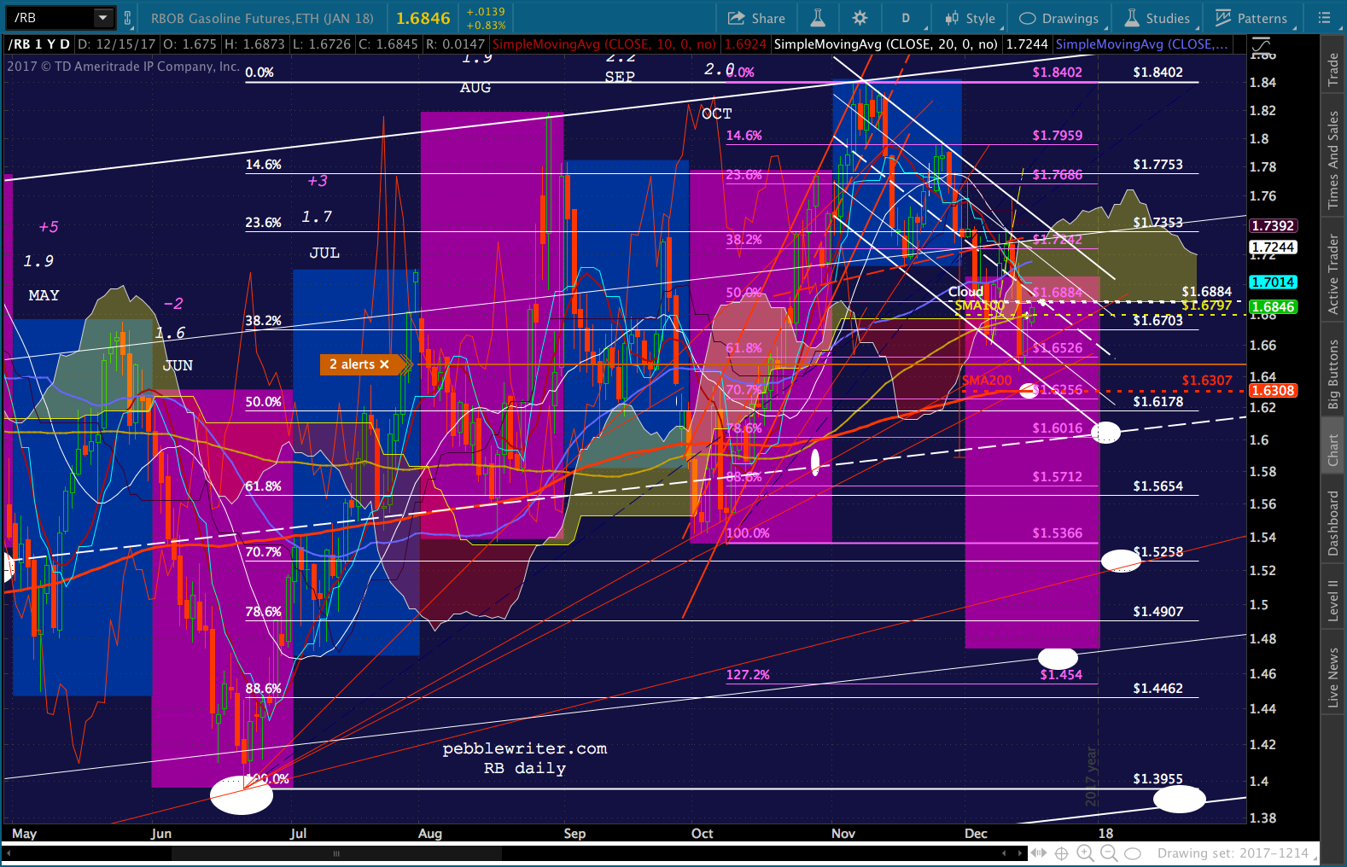Click the green 1.6846 price bubble

[x=1273, y=307]
